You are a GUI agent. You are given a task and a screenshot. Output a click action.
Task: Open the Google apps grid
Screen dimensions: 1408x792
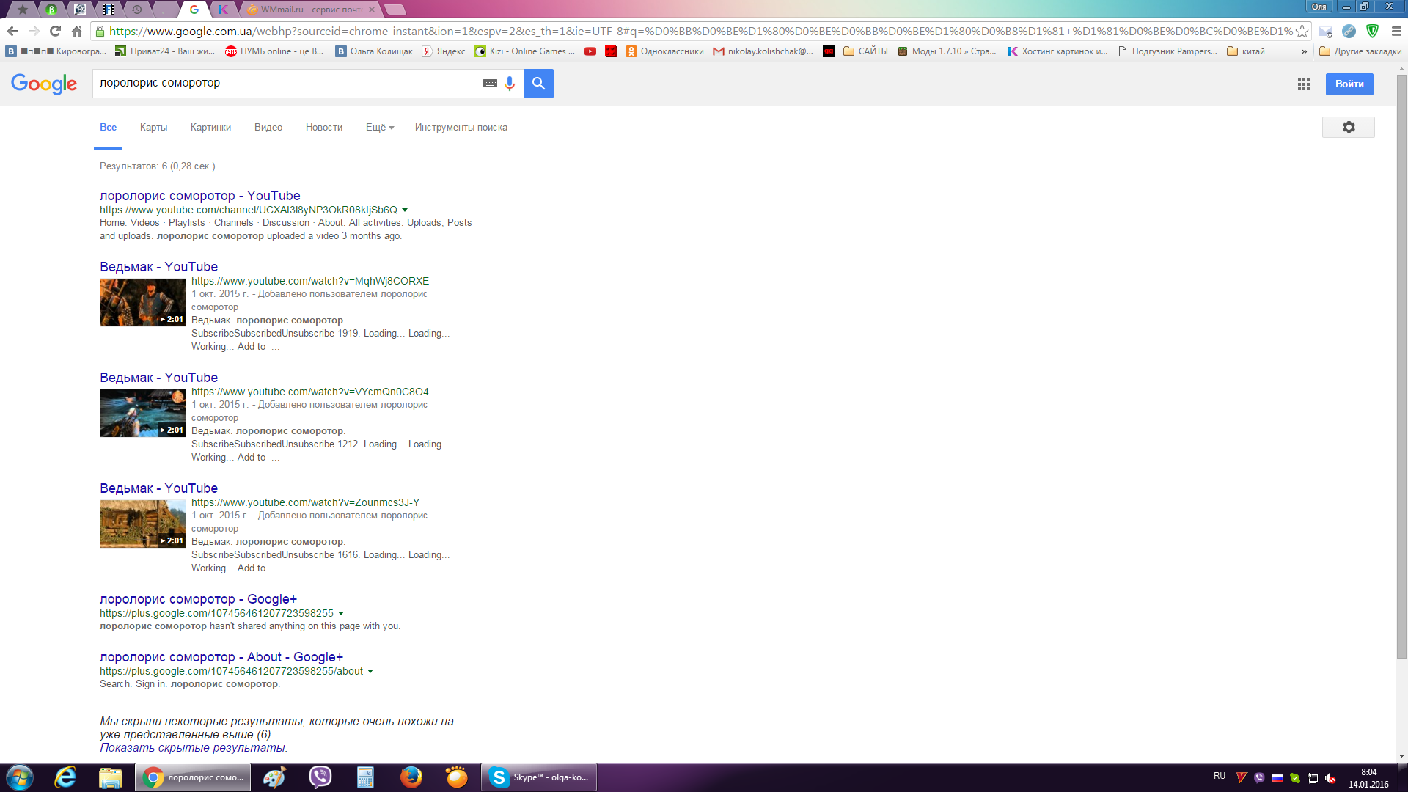(x=1303, y=84)
